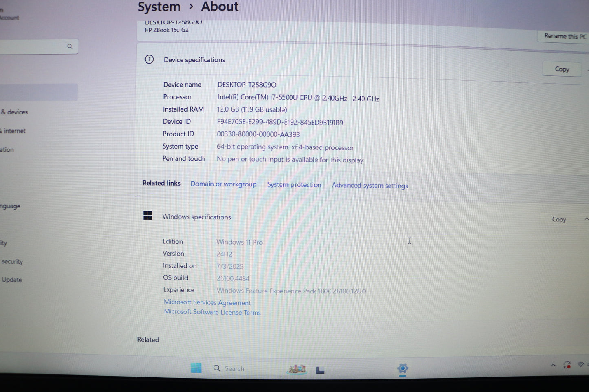Show hidden tray icons chevron
Viewport: 589px width, 392px height.
(553, 365)
